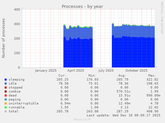Click sleeping average value 205.79
This screenshot has width=165, height=123.
coord(123,80)
